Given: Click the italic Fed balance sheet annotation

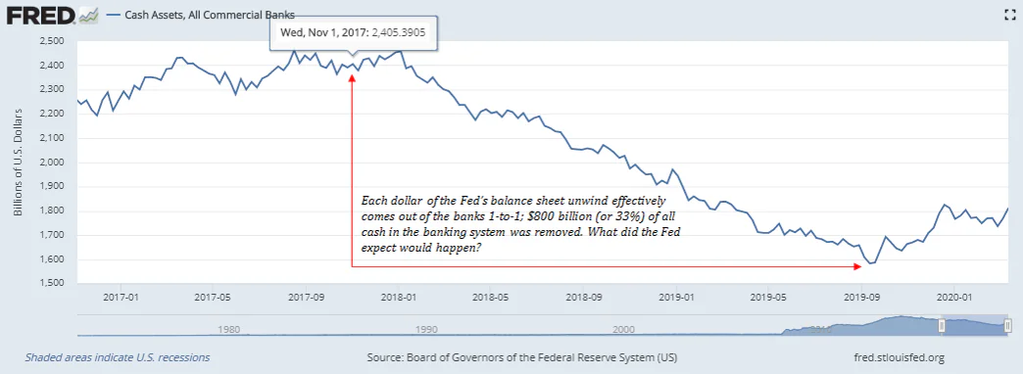Looking at the screenshot, I should [520, 224].
